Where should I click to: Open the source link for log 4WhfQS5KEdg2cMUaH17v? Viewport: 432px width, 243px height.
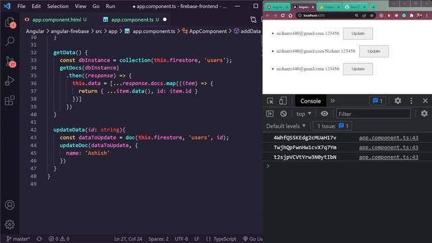[389, 138]
